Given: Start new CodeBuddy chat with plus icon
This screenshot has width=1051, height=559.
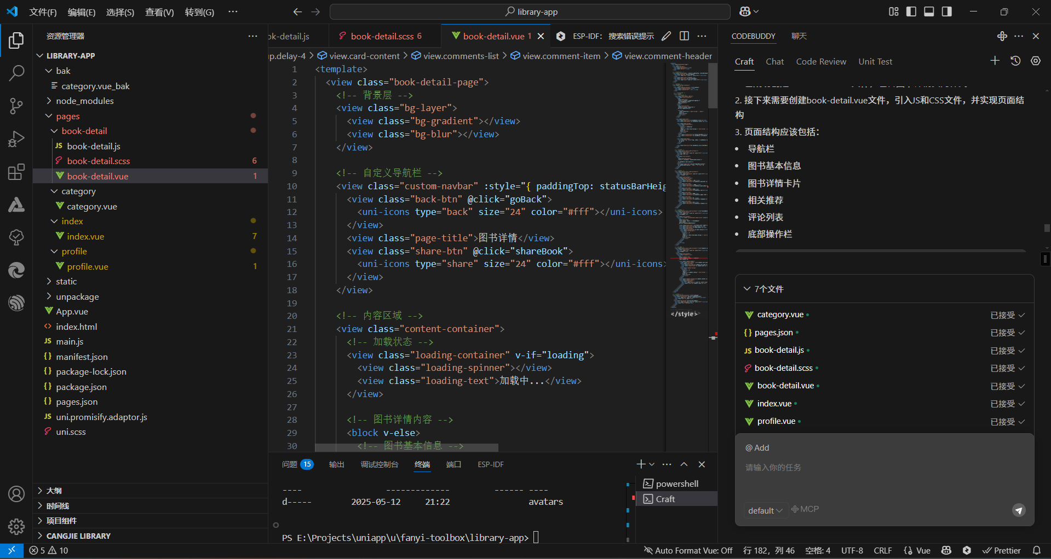Looking at the screenshot, I should (995, 61).
